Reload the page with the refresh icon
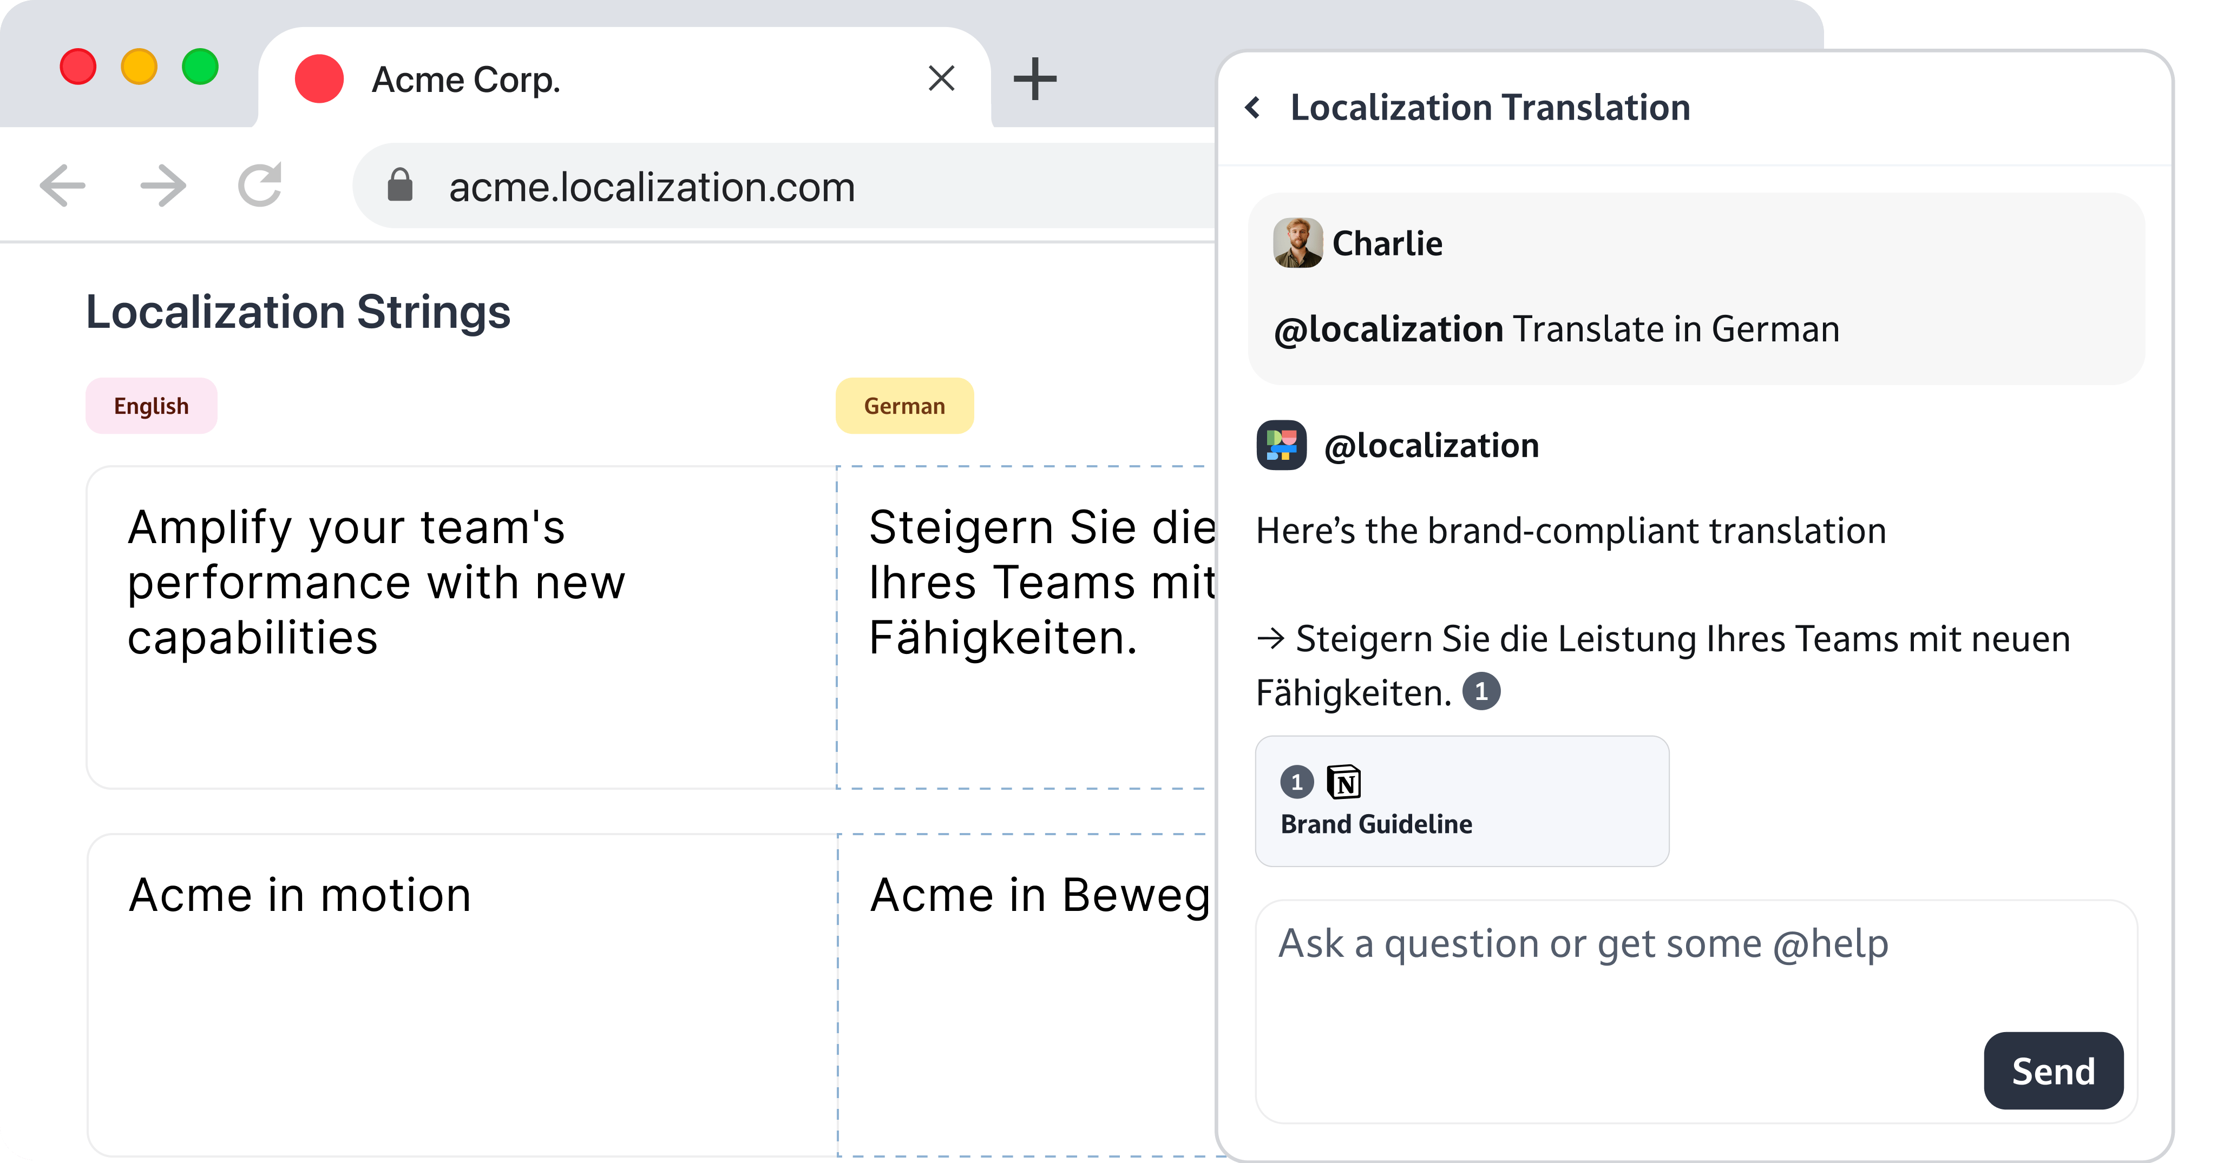This screenshot has height=1163, width=2217. (260, 185)
